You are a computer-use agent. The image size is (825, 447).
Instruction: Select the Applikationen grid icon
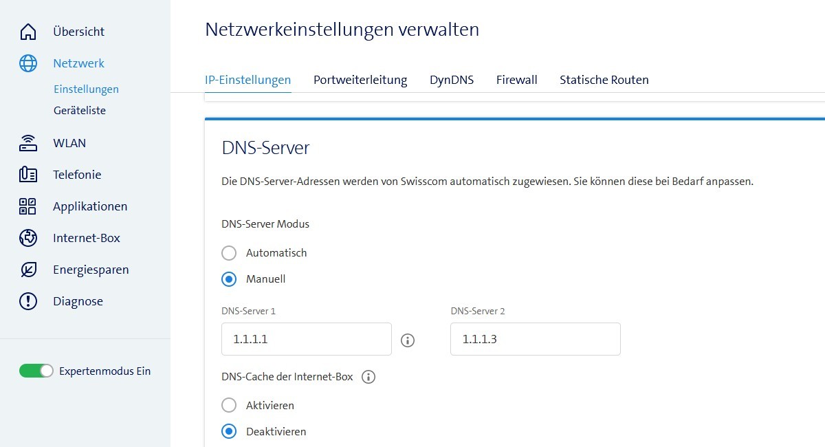[27, 206]
